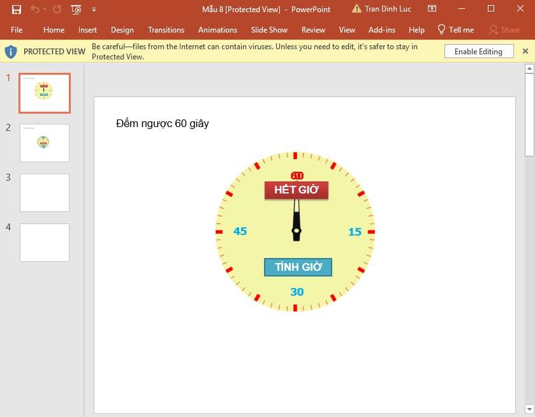The height and width of the screenshot is (417, 535).
Task: Click the Save icon in Quick Access Toolbar
Action: pyautogui.click(x=16, y=9)
